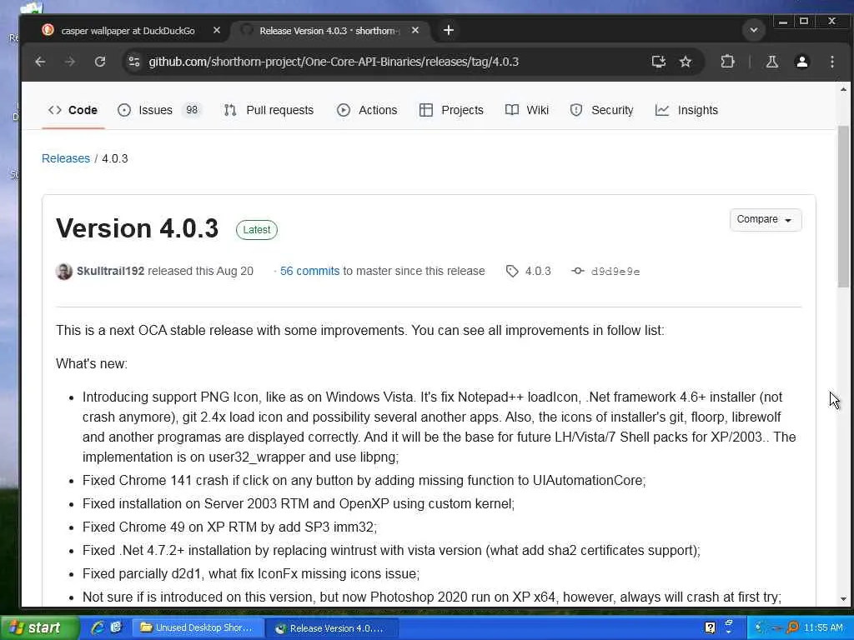Select the Release Version 4.0.3 browser tab
854x640 pixels.
click(x=329, y=31)
